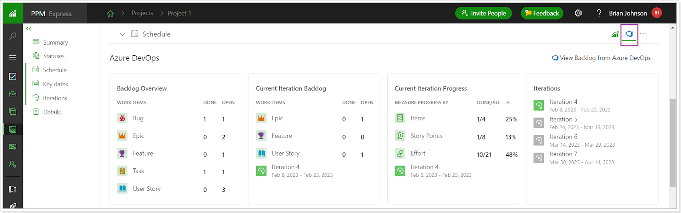This screenshot has height=213, width=681.
Task: Click Iteration 6 in Iterations list
Action: (564, 137)
